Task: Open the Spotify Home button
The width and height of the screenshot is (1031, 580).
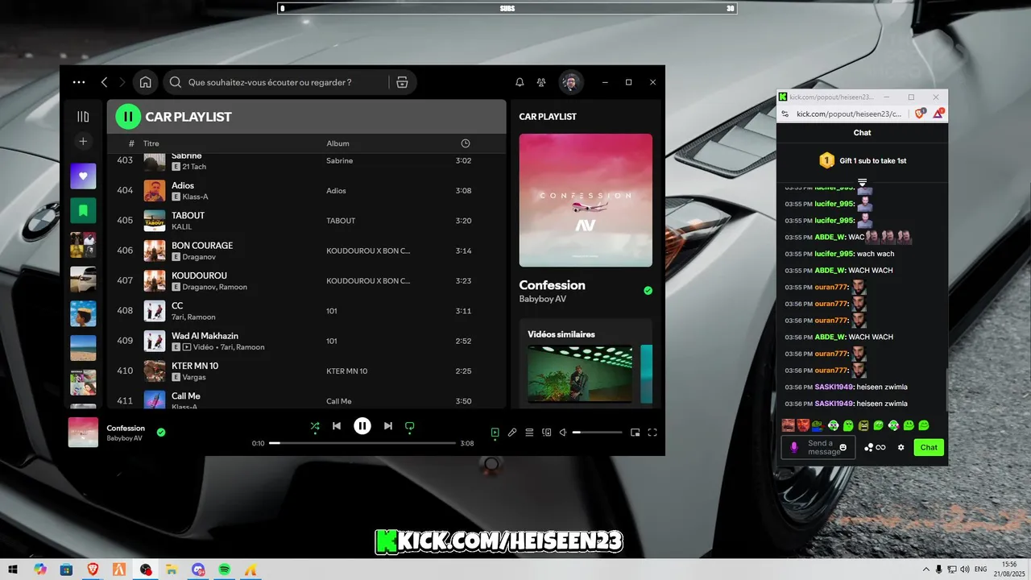Action: [145, 82]
